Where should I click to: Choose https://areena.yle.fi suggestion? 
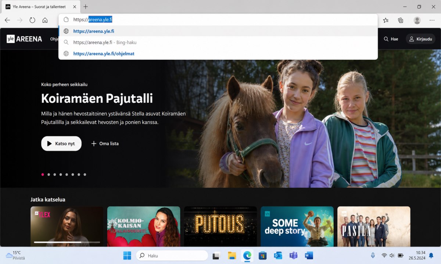pyautogui.click(x=218, y=31)
